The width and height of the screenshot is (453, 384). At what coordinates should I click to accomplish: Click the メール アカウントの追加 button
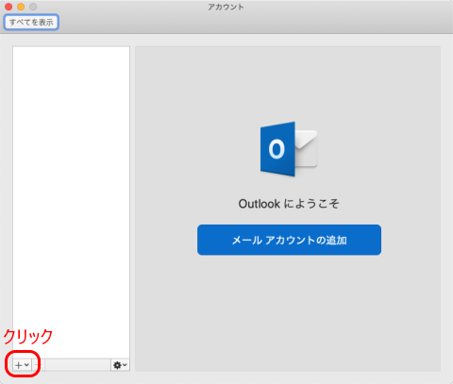point(289,240)
